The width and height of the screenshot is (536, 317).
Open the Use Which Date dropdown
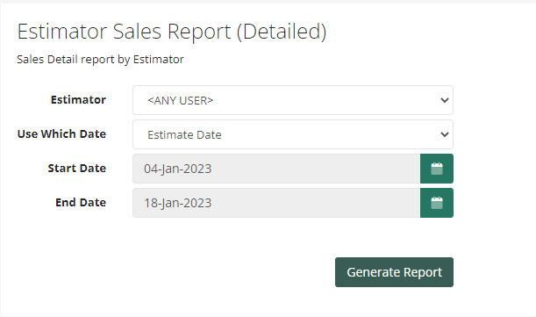point(293,134)
